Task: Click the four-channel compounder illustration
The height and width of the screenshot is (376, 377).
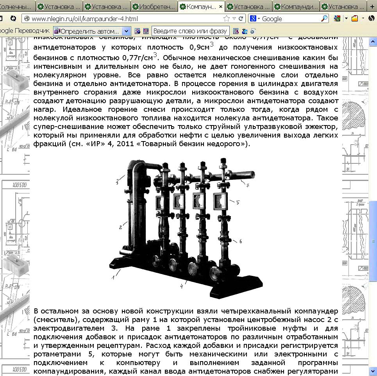Action: click(186, 228)
